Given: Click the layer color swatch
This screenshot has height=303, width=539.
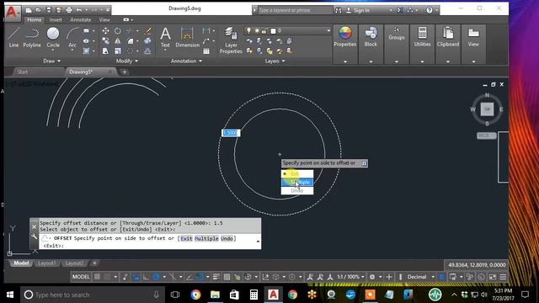Looking at the screenshot, I should (x=273, y=31).
